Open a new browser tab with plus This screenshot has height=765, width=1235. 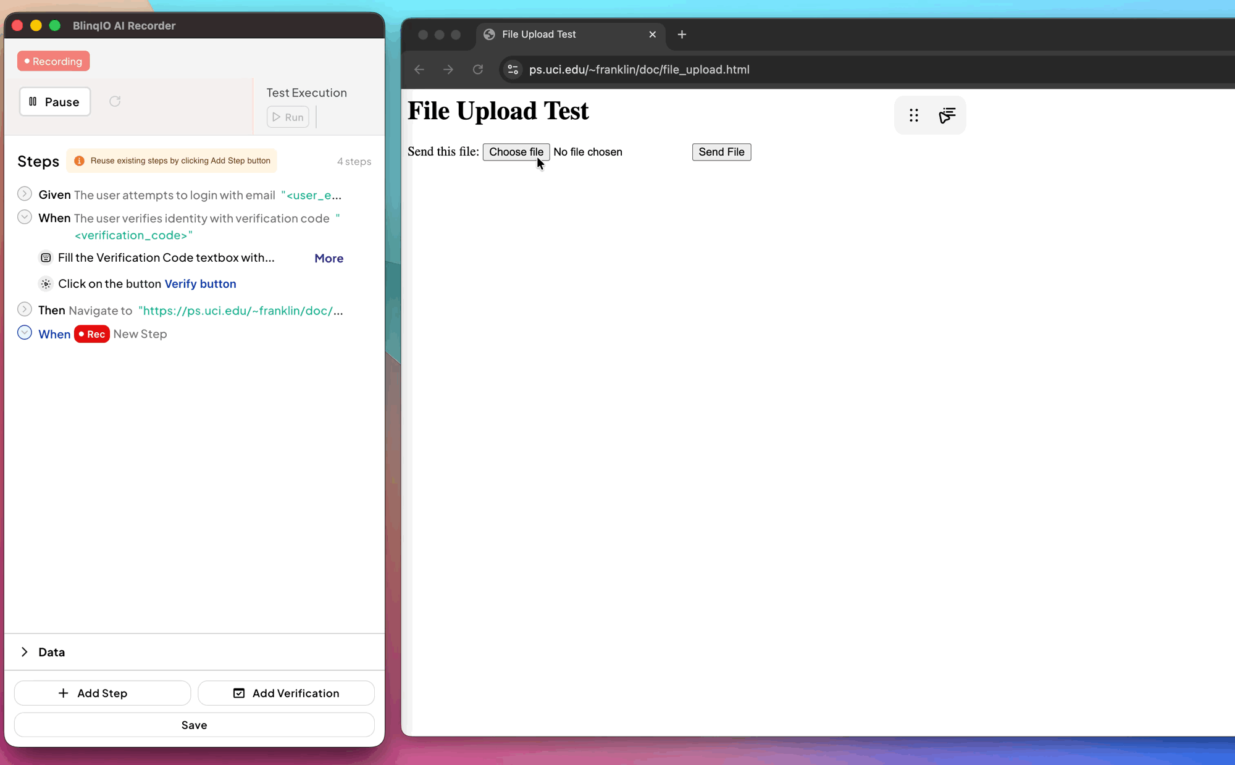(682, 35)
